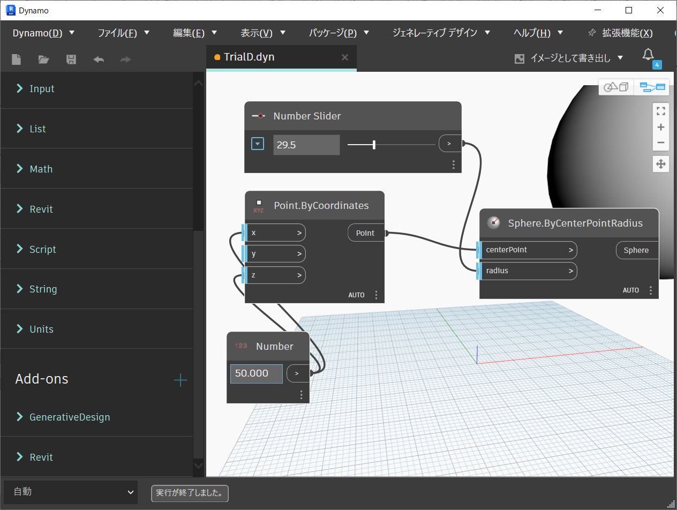The image size is (677, 510).
Task: Open the ジェネレーティブ デザイン menu
Action: [x=441, y=33]
